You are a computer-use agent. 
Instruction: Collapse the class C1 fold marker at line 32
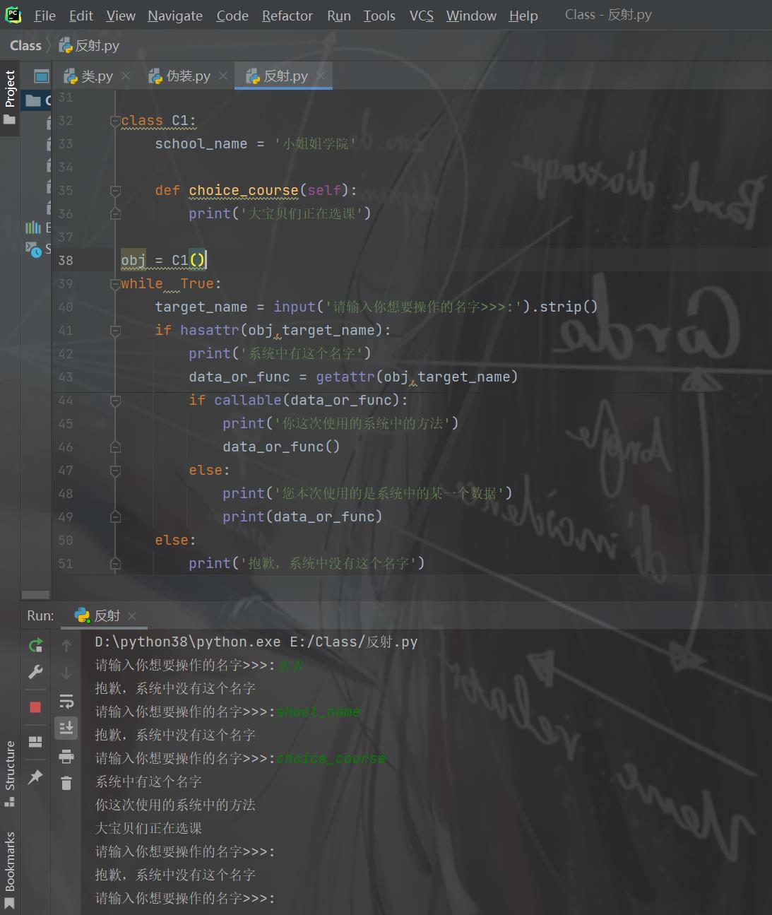115,121
